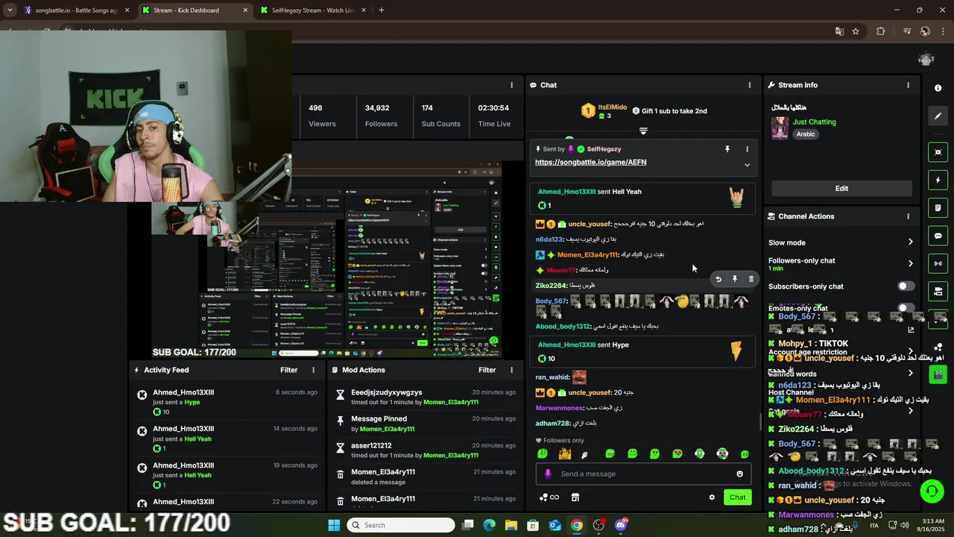Expand the pinned message chevron
Viewport: 954px width, 537px height.
pos(747,165)
